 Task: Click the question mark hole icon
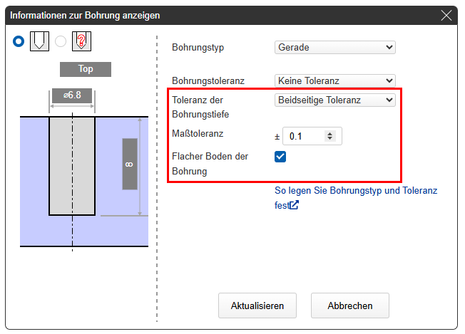82,41
